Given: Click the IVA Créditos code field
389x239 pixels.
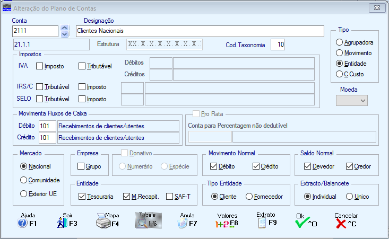Looking at the screenshot, I should pyautogui.click(x=161, y=75).
